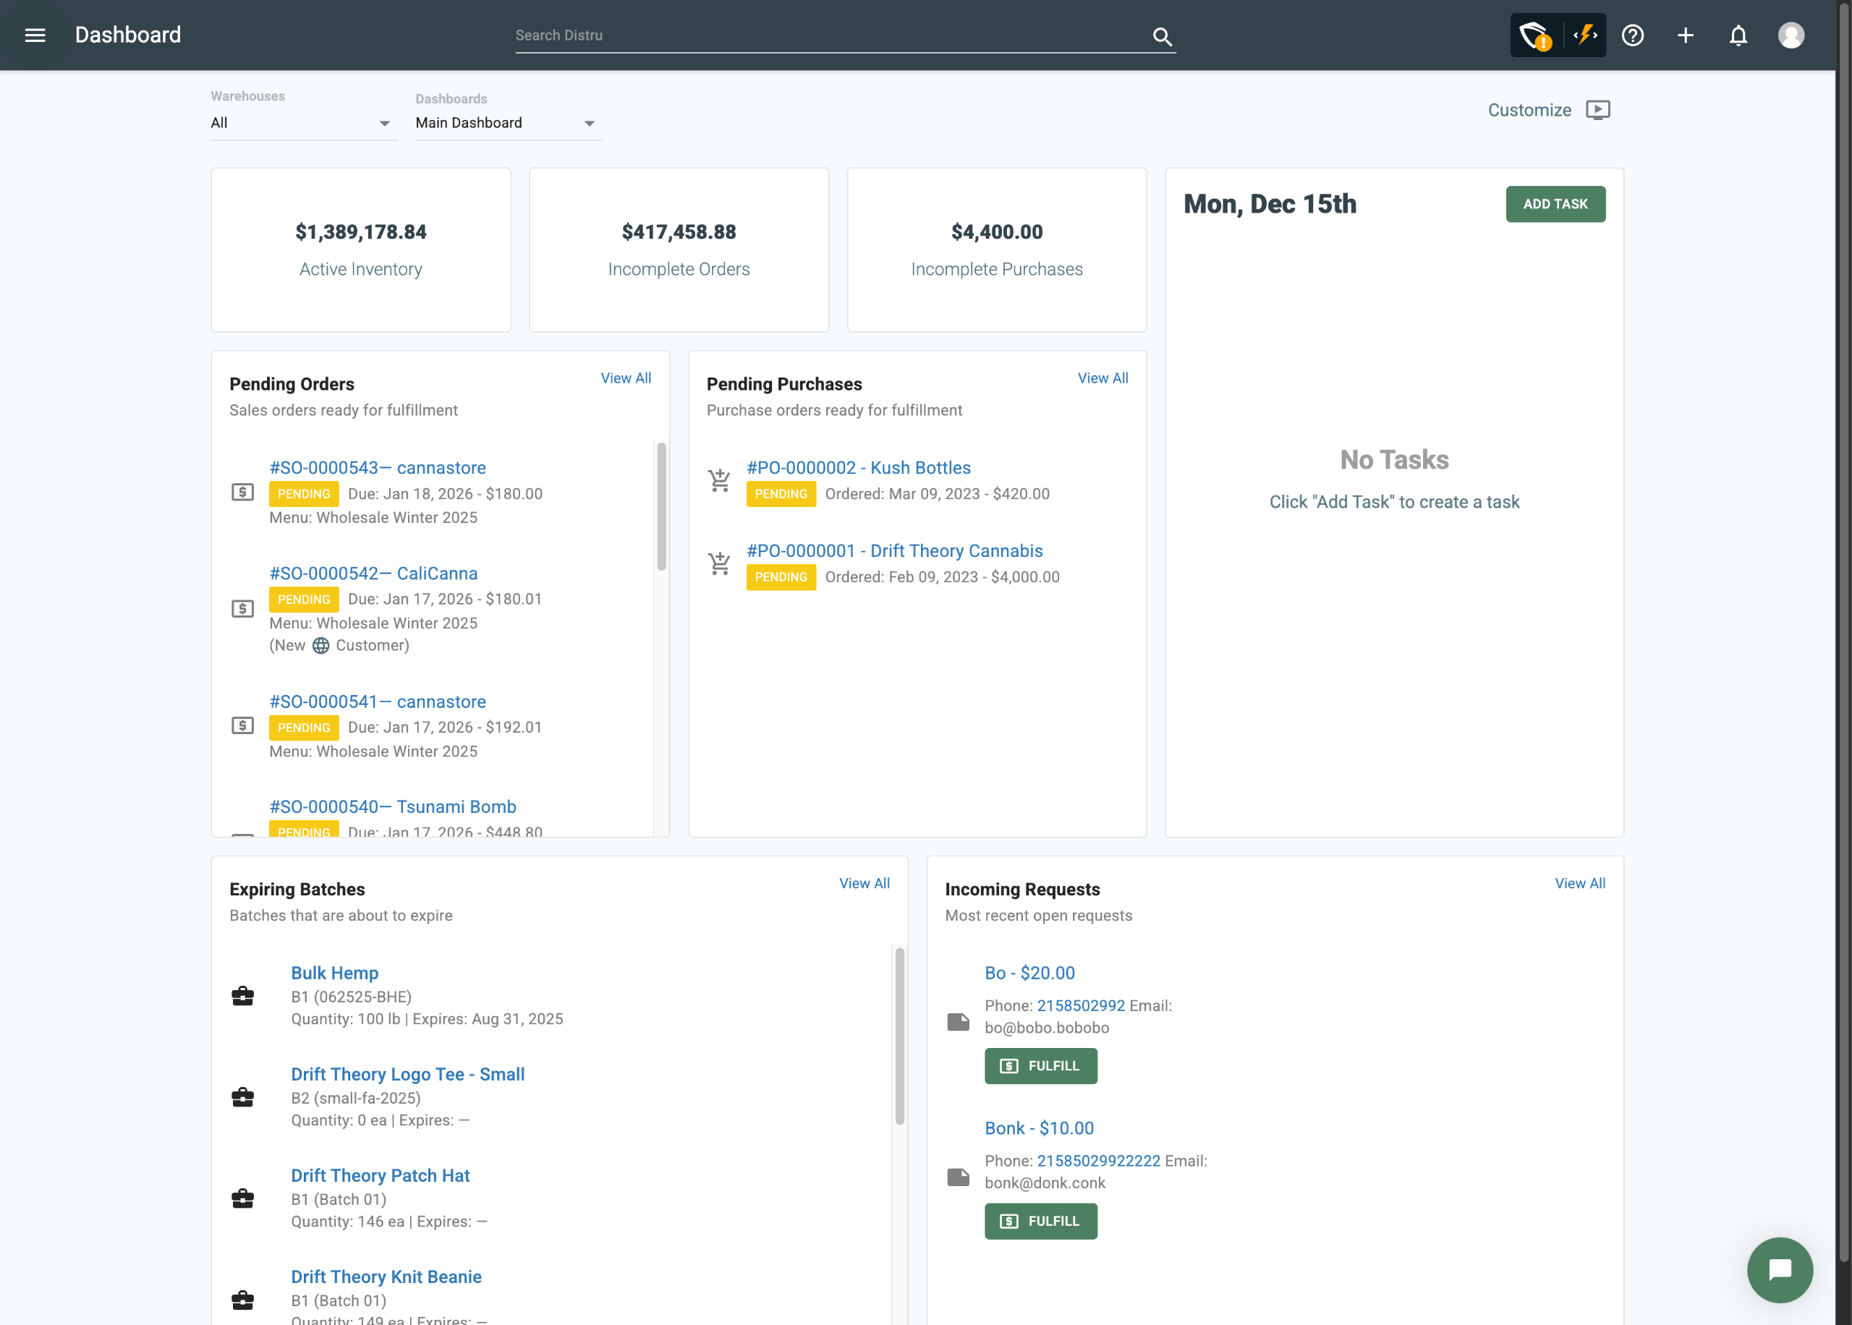Click Customize dashboard presentation icon
Viewport: 1852px width, 1325px height.
[1597, 110]
